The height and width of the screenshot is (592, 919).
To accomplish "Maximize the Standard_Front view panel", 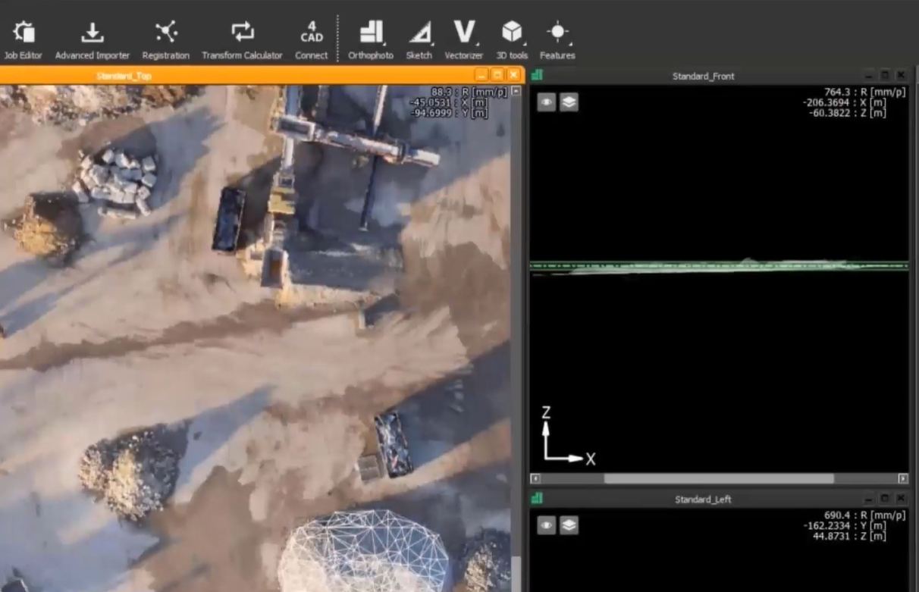I will point(885,75).
